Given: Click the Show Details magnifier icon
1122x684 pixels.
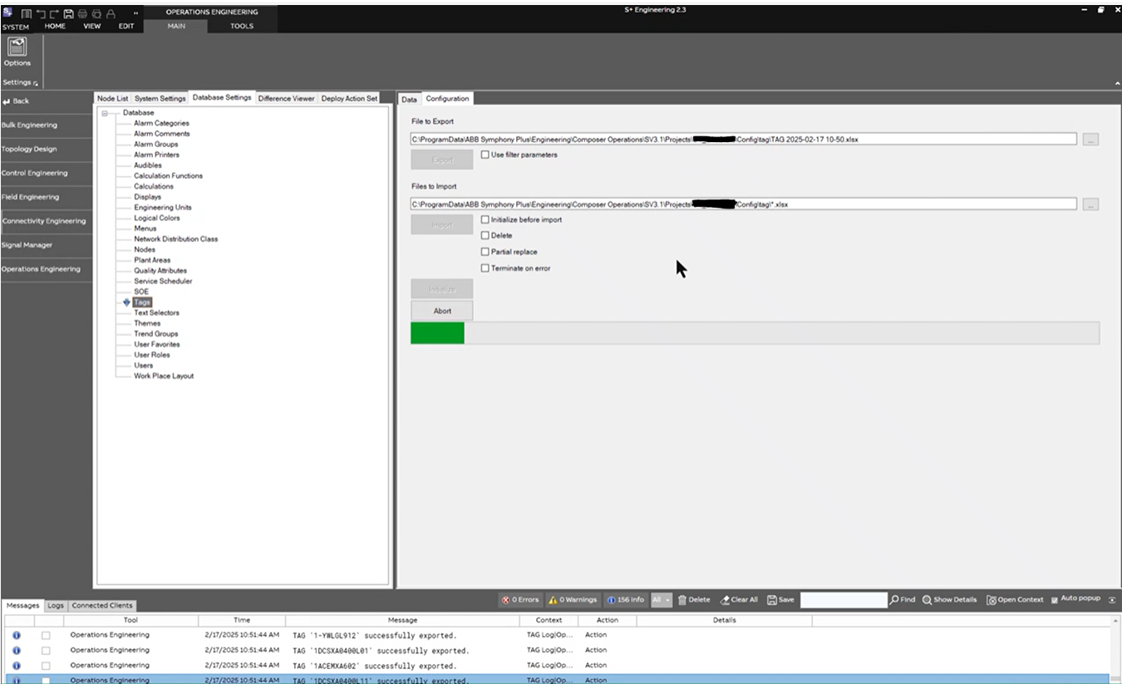Looking at the screenshot, I should (x=927, y=599).
